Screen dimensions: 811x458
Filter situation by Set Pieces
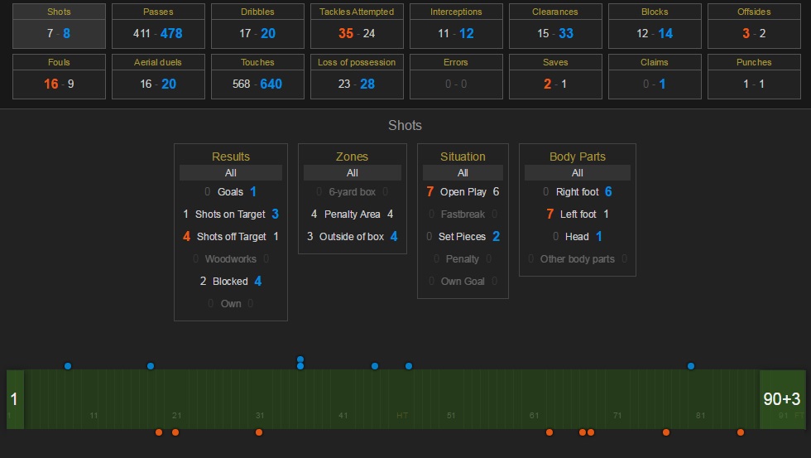pyautogui.click(x=463, y=237)
